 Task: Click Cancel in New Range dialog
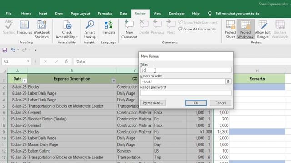pos(221,103)
